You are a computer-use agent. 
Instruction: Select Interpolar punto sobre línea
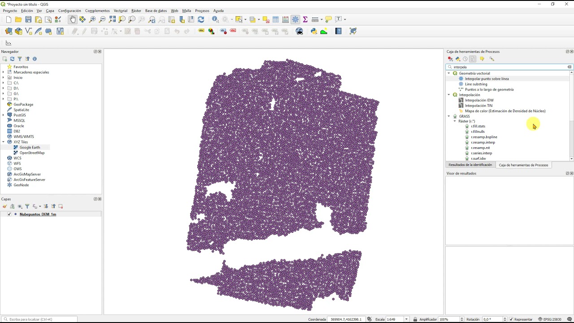[487, 79]
